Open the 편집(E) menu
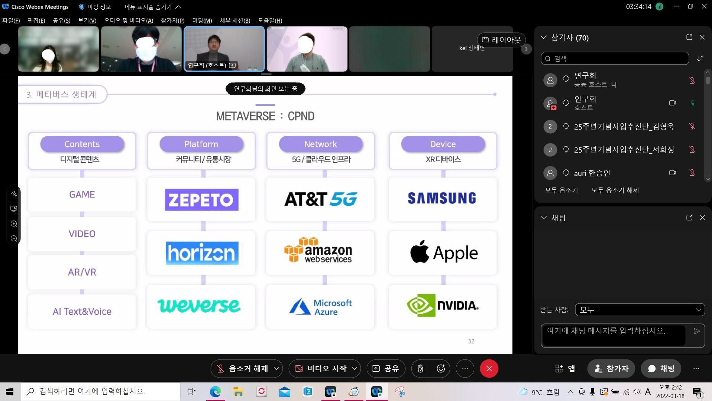 [36, 20]
